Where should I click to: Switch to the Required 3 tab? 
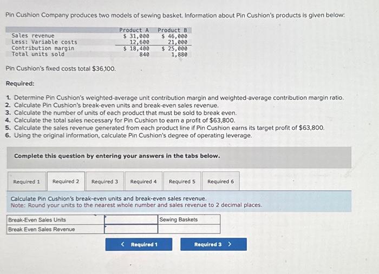pyautogui.click(x=104, y=182)
